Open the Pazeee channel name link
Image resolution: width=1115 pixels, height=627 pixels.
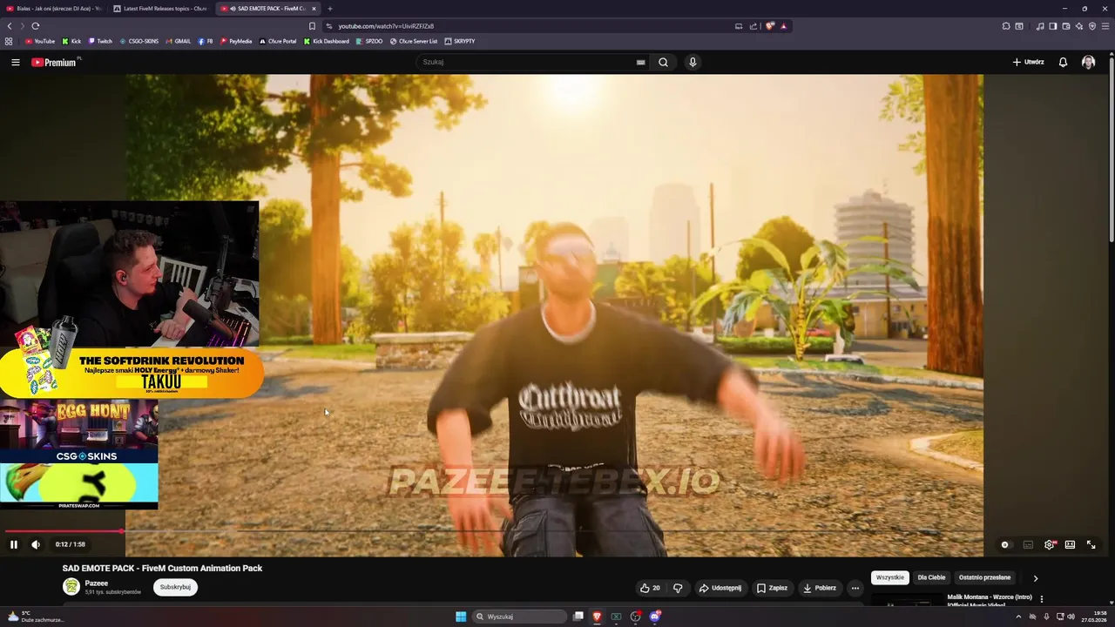point(97,583)
